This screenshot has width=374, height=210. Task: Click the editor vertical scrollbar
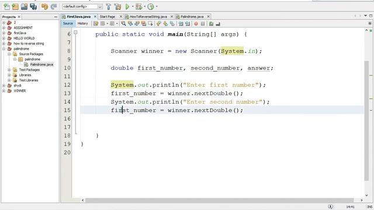click(x=366, y=121)
